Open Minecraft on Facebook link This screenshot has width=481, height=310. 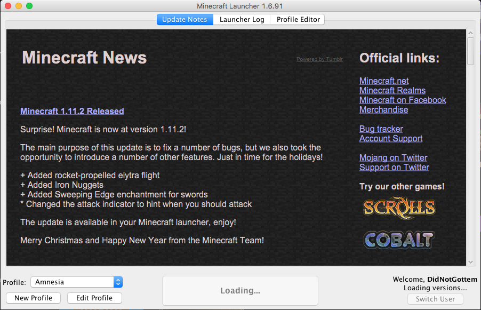(403, 100)
